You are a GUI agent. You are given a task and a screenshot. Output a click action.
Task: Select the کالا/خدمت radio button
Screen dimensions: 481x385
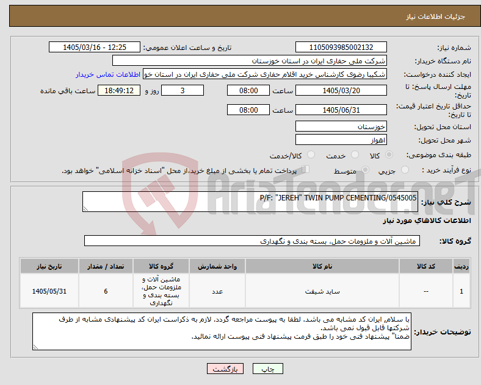click(311, 155)
